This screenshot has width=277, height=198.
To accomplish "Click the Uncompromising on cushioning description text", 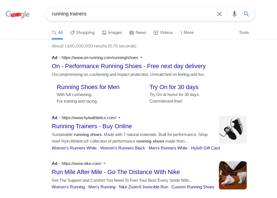I will pos(128,74).
